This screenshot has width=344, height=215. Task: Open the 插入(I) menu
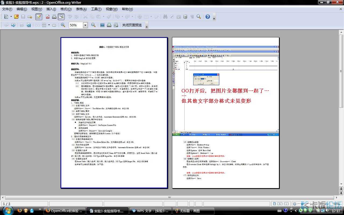pos(51,9)
